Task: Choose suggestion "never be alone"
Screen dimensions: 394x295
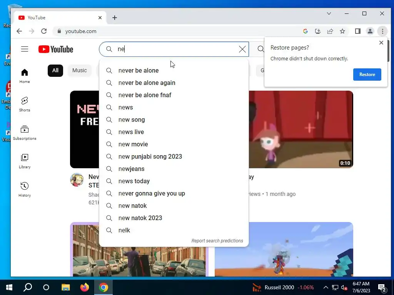Action: [x=174, y=71]
